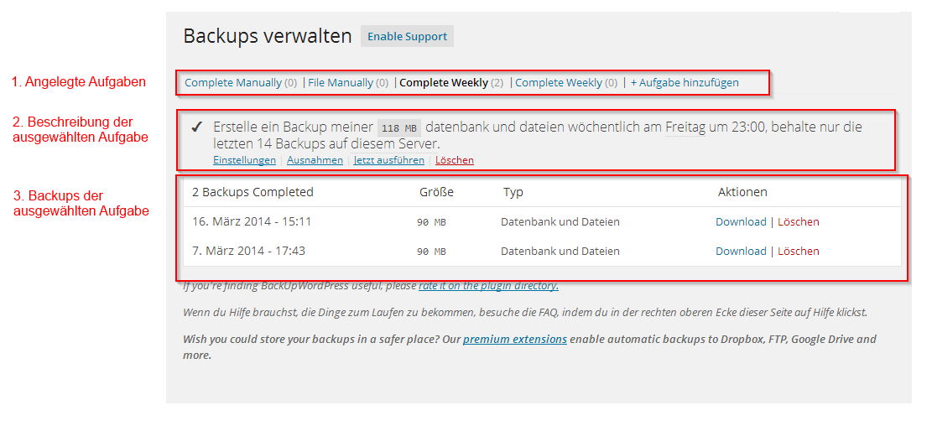Add a task via + Aufgabe hinzufügen
The width and height of the screenshot is (932, 431).
coord(685,83)
